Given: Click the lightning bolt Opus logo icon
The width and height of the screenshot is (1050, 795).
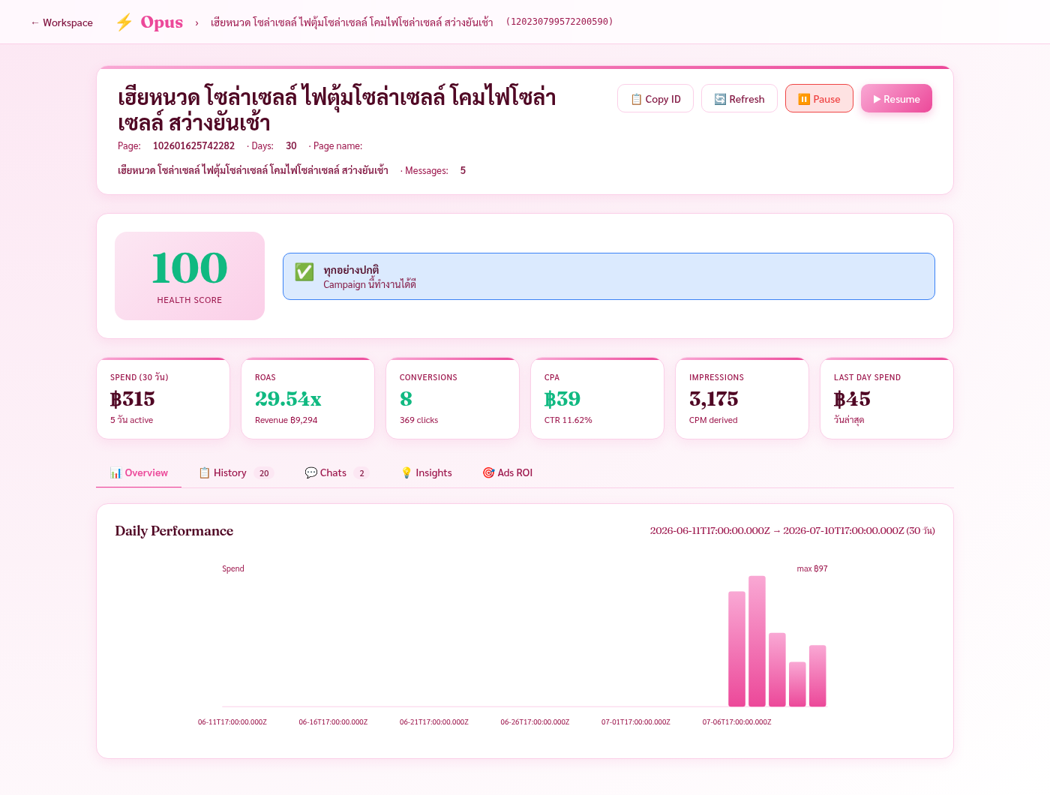Looking at the screenshot, I should [x=124, y=22].
